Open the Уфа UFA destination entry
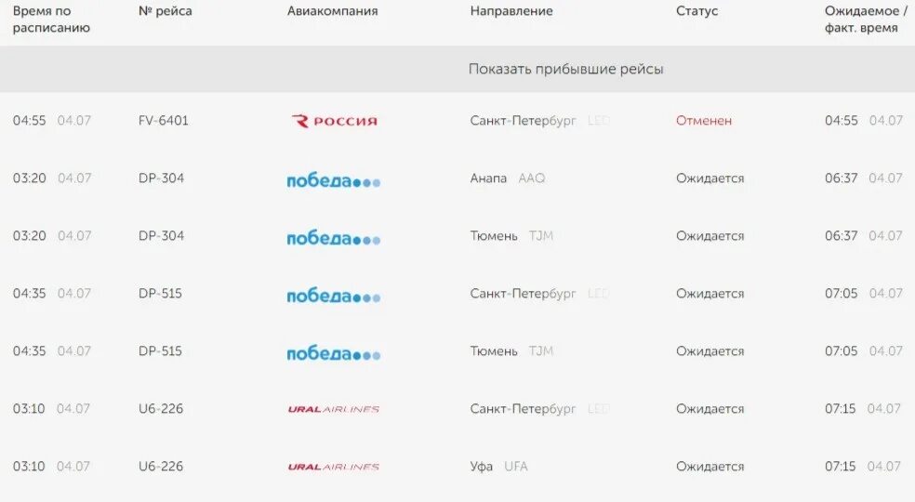 [x=499, y=467]
